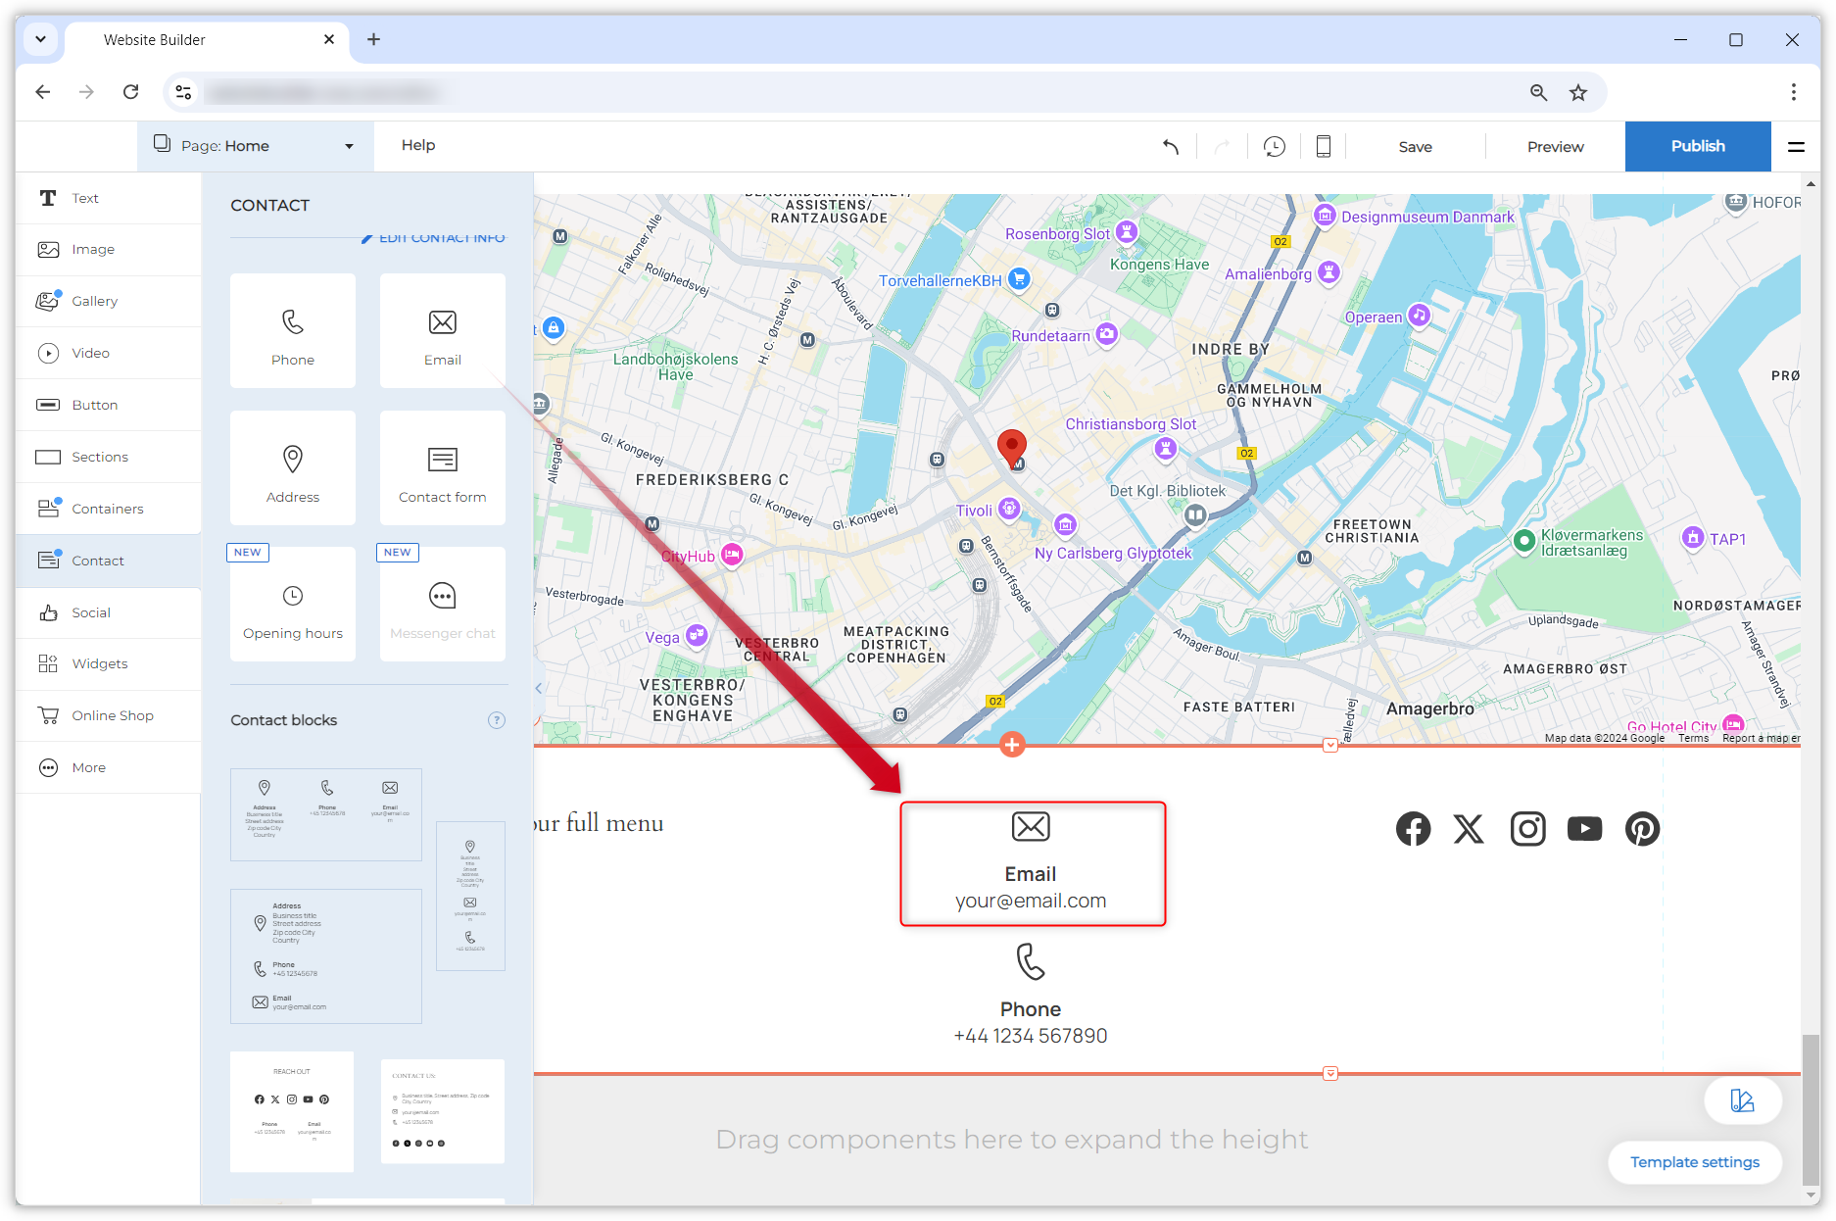The height and width of the screenshot is (1221, 1836).
Task: Switch to mobile view icon
Action: (1323, 147)
